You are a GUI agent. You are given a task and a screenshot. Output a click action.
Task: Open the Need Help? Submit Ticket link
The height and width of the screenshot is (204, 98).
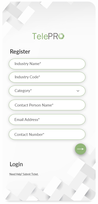[x=24, y=174]
